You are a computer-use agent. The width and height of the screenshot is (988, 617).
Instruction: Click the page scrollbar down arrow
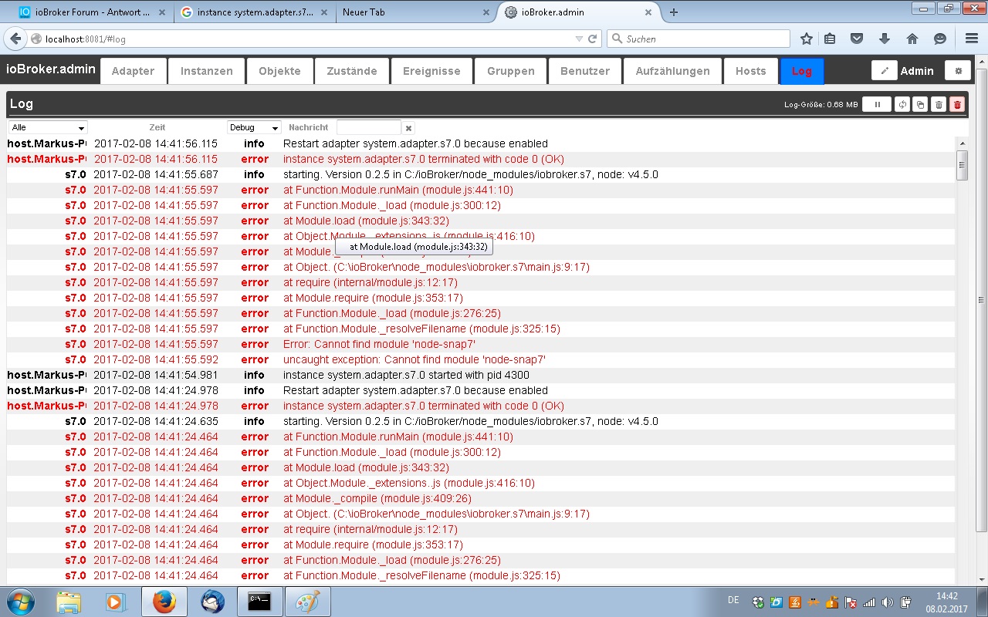tap(981, 579)
